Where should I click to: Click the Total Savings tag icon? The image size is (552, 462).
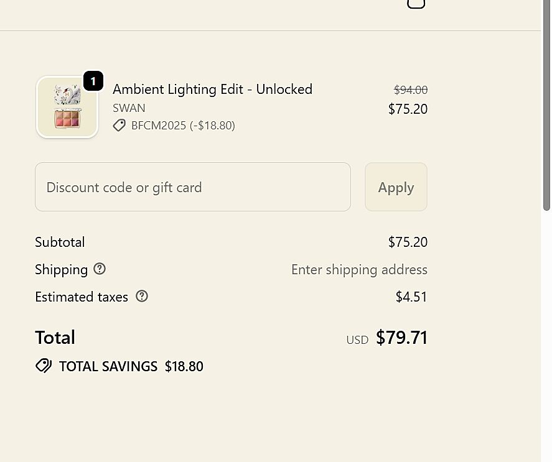tap(44, 366)
